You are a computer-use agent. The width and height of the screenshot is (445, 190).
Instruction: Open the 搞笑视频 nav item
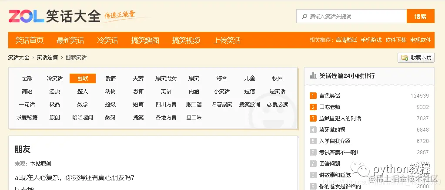[x=186, y=40]
